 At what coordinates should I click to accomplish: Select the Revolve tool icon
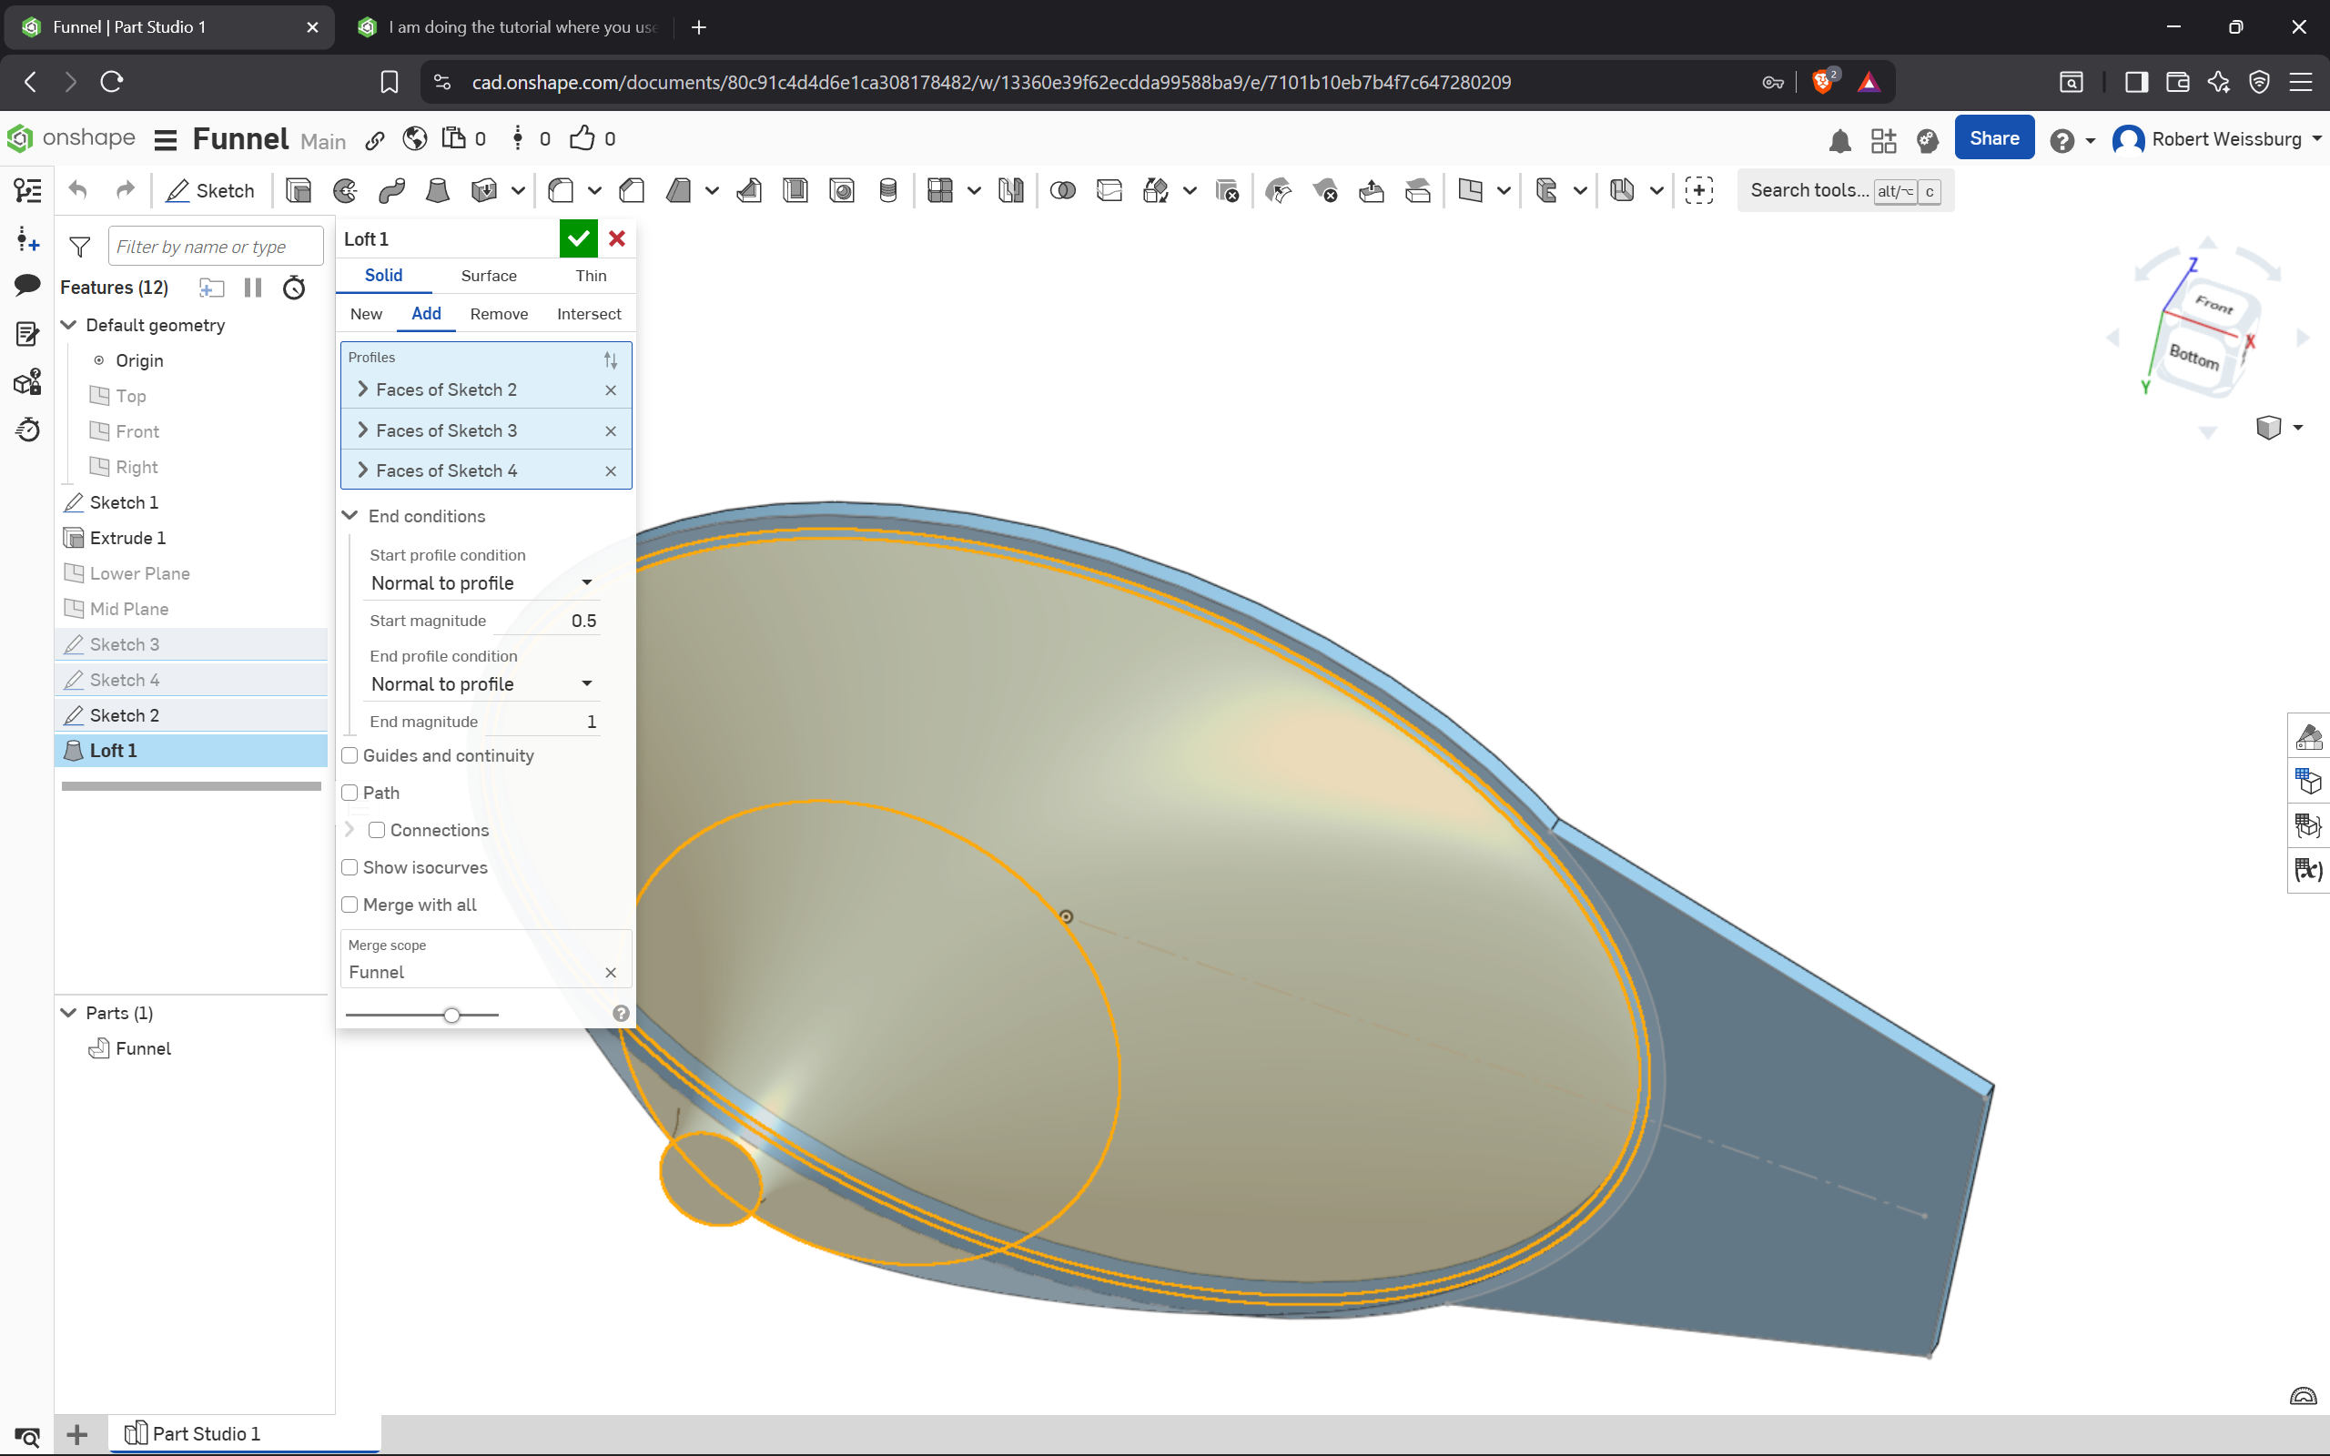click(x=345, y=191)
